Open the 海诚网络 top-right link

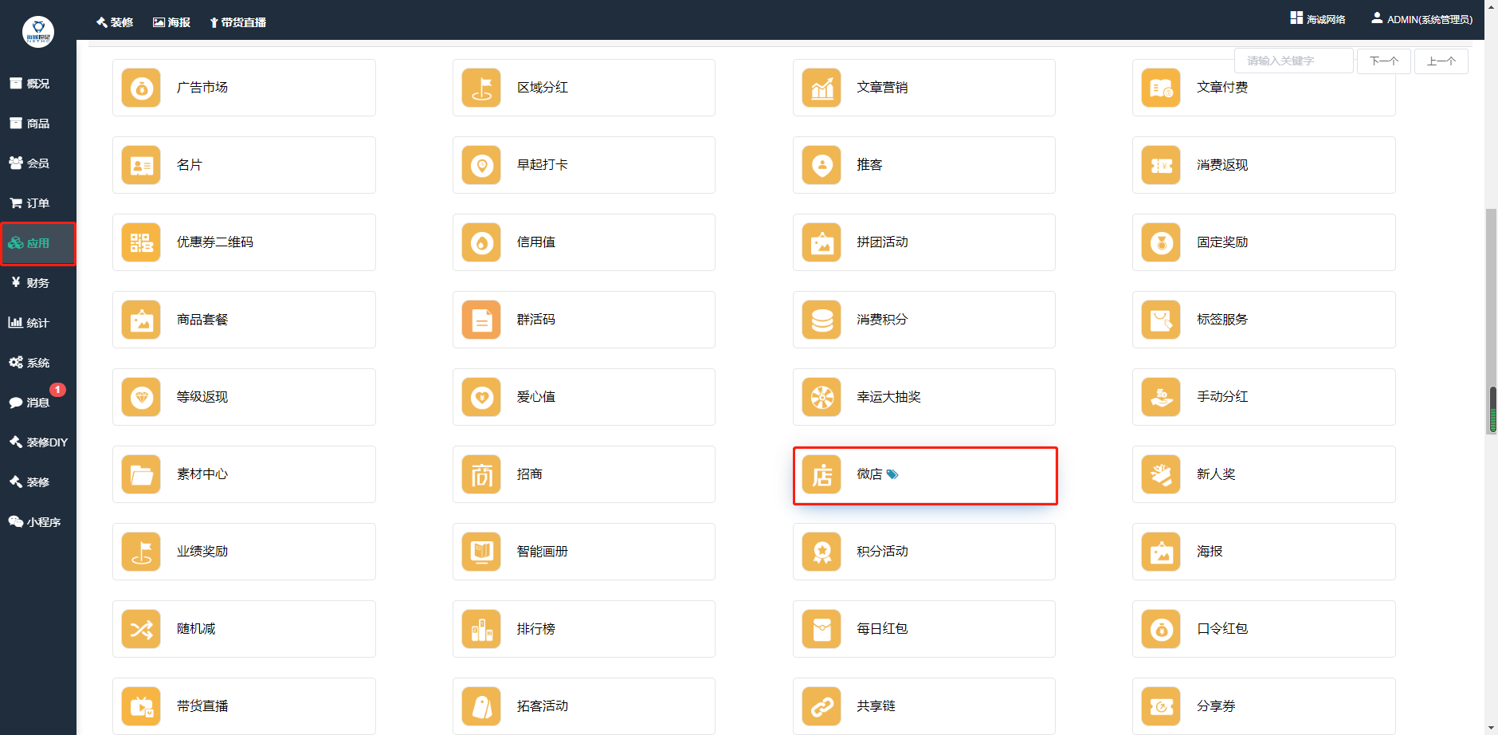1318,19
